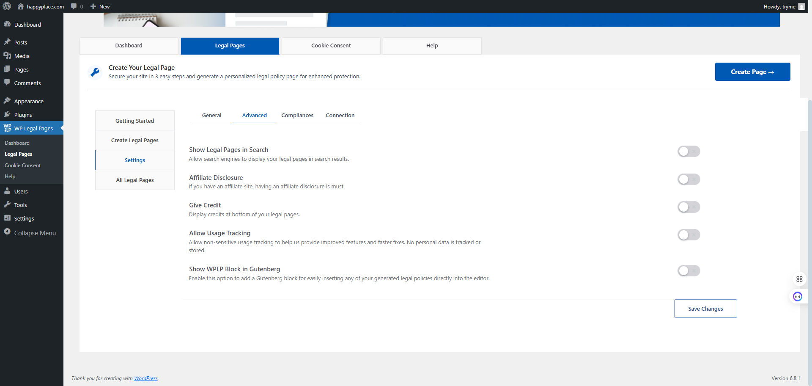
Task: Click the New plus icon in admin bar
Action: (x=92, y=6)
